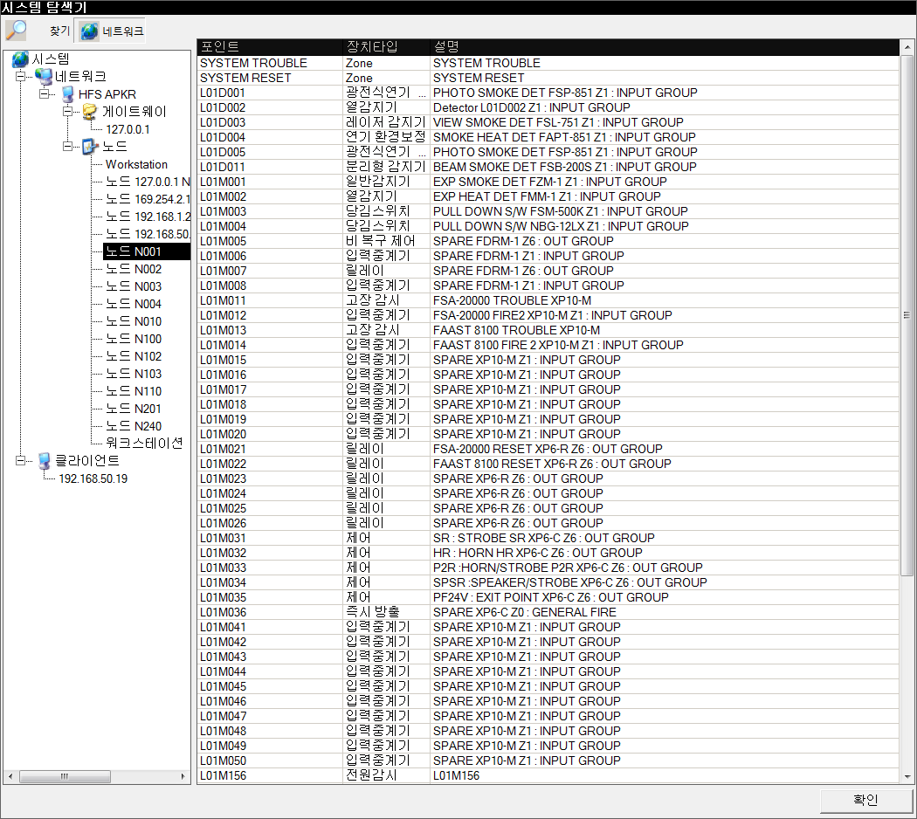Collapse the 노드 tree branch
Viewport: 917px width, 819px height.
click(67, 147)
